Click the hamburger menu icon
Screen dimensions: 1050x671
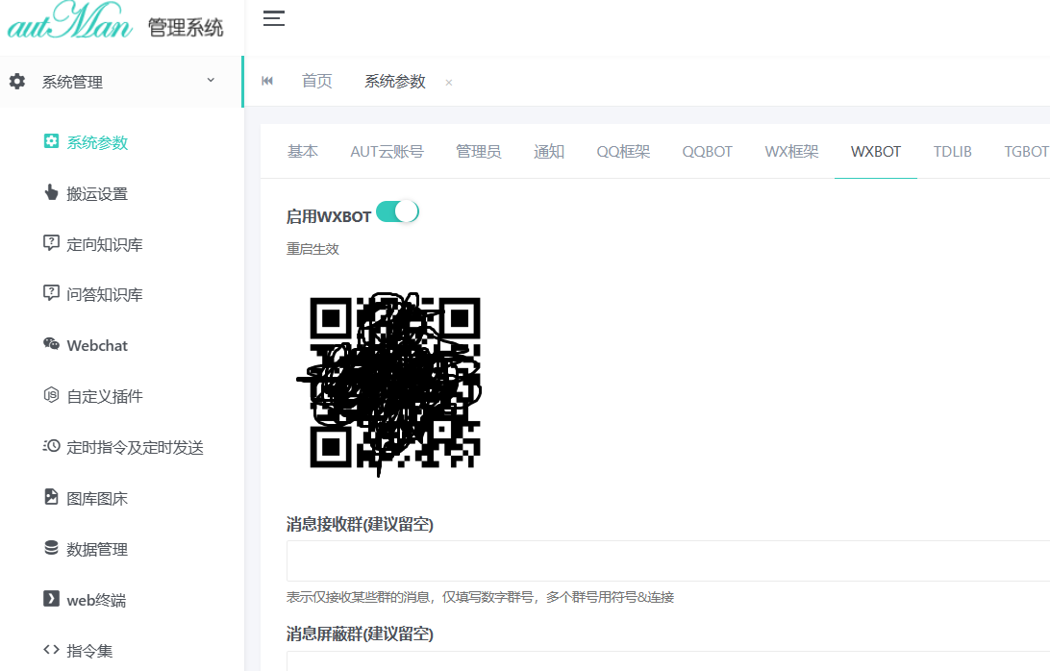274,17
